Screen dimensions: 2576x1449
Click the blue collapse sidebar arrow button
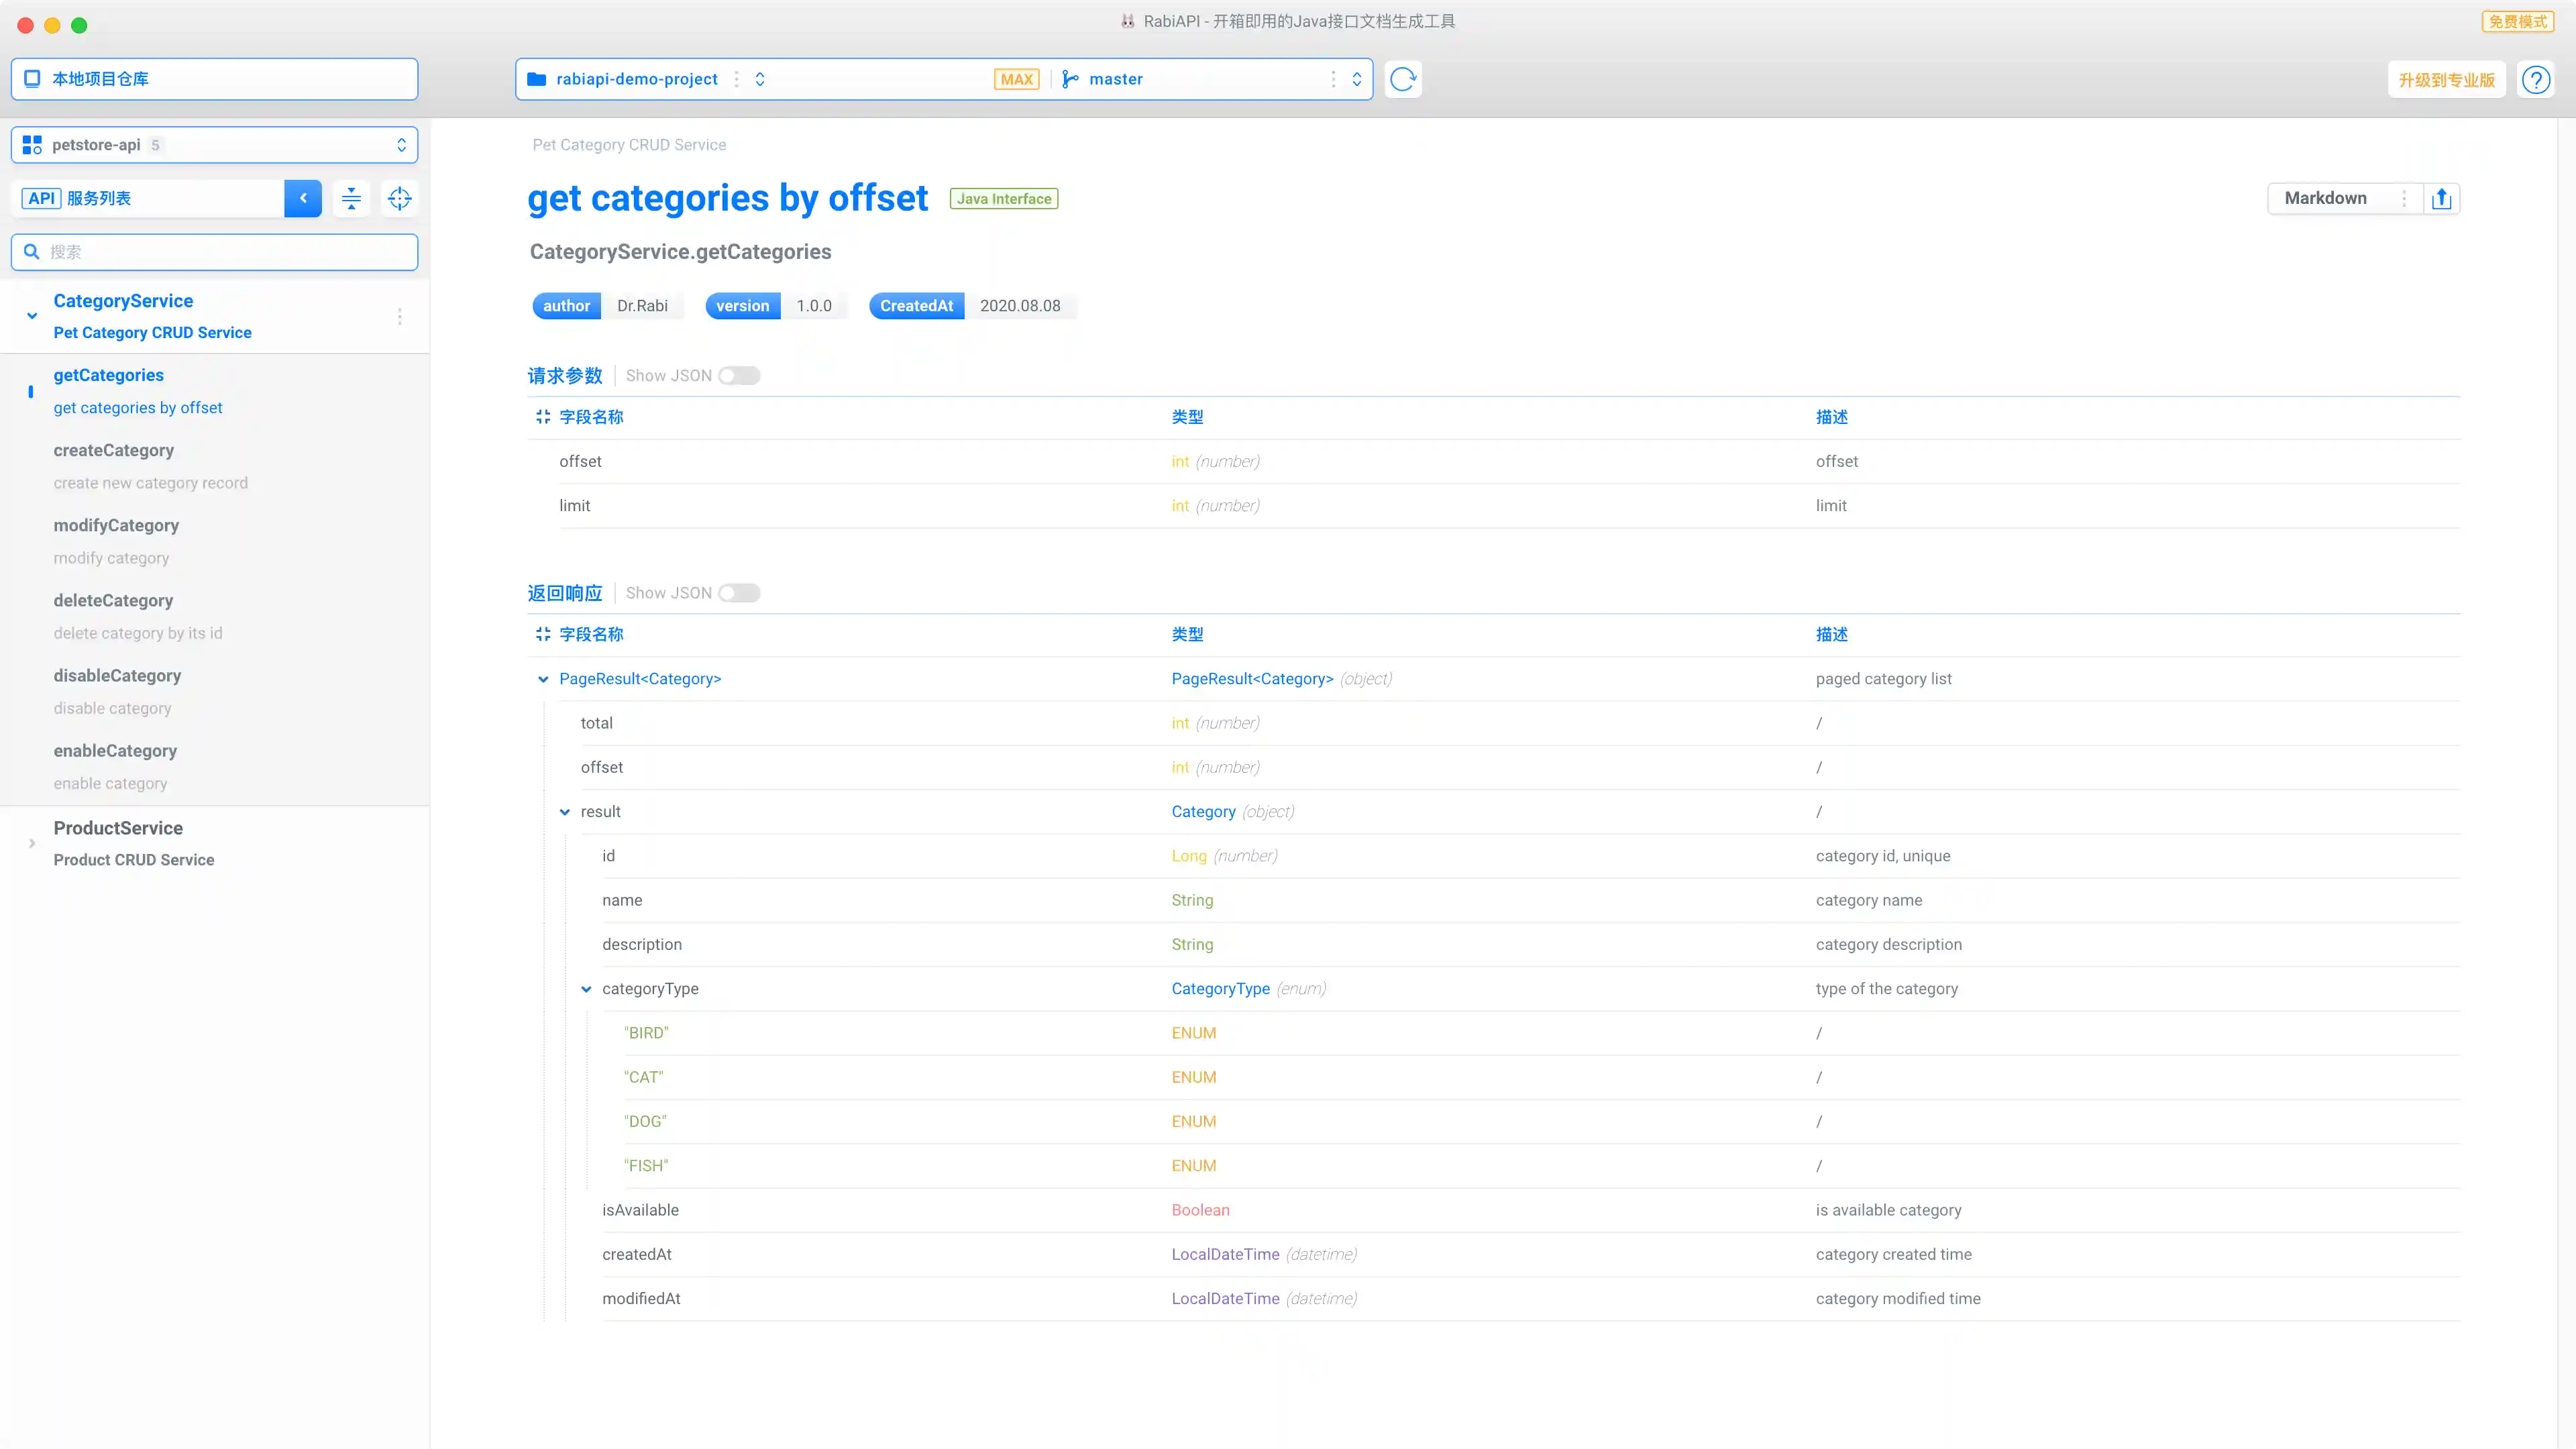[303, 198]
